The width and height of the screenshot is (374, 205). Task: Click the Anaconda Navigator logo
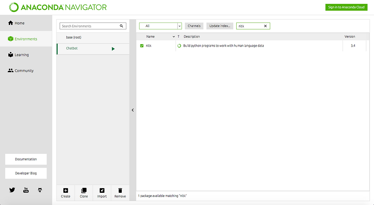[58, 7]
